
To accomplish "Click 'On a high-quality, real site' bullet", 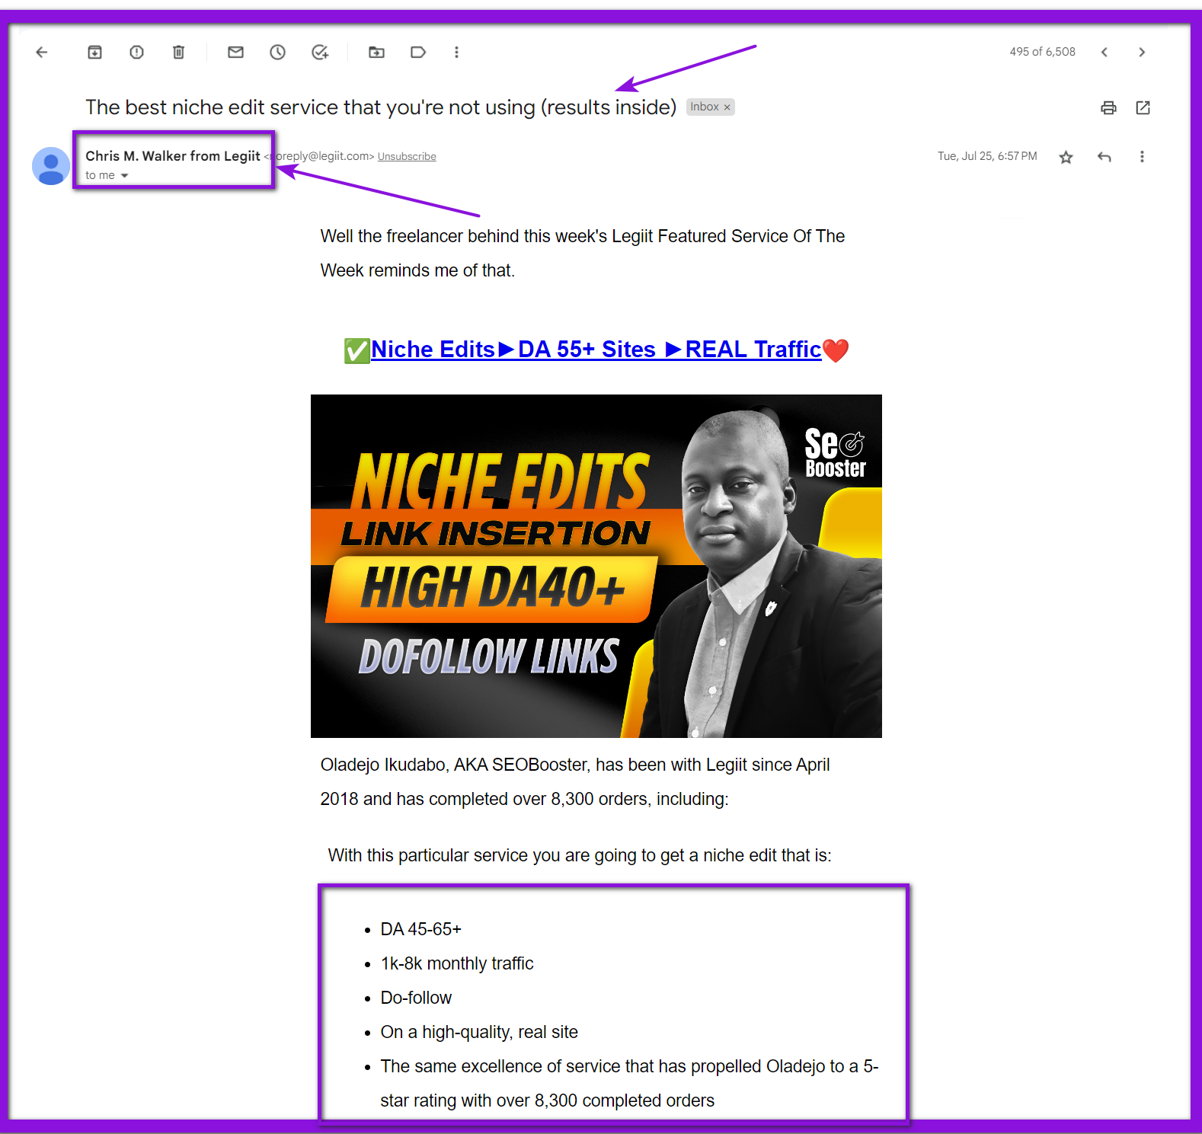I will [479, 1032].
